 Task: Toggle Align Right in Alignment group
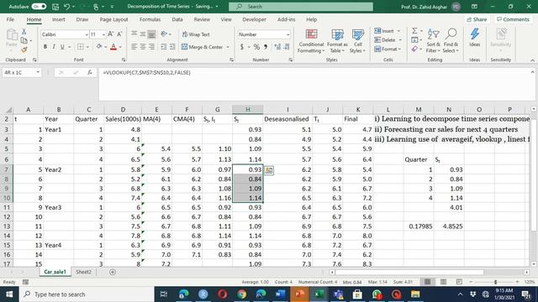point(151,47)
